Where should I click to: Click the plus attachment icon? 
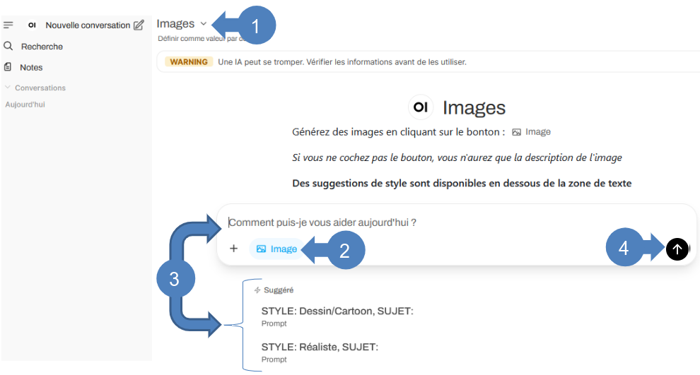[x=233, y=249]
